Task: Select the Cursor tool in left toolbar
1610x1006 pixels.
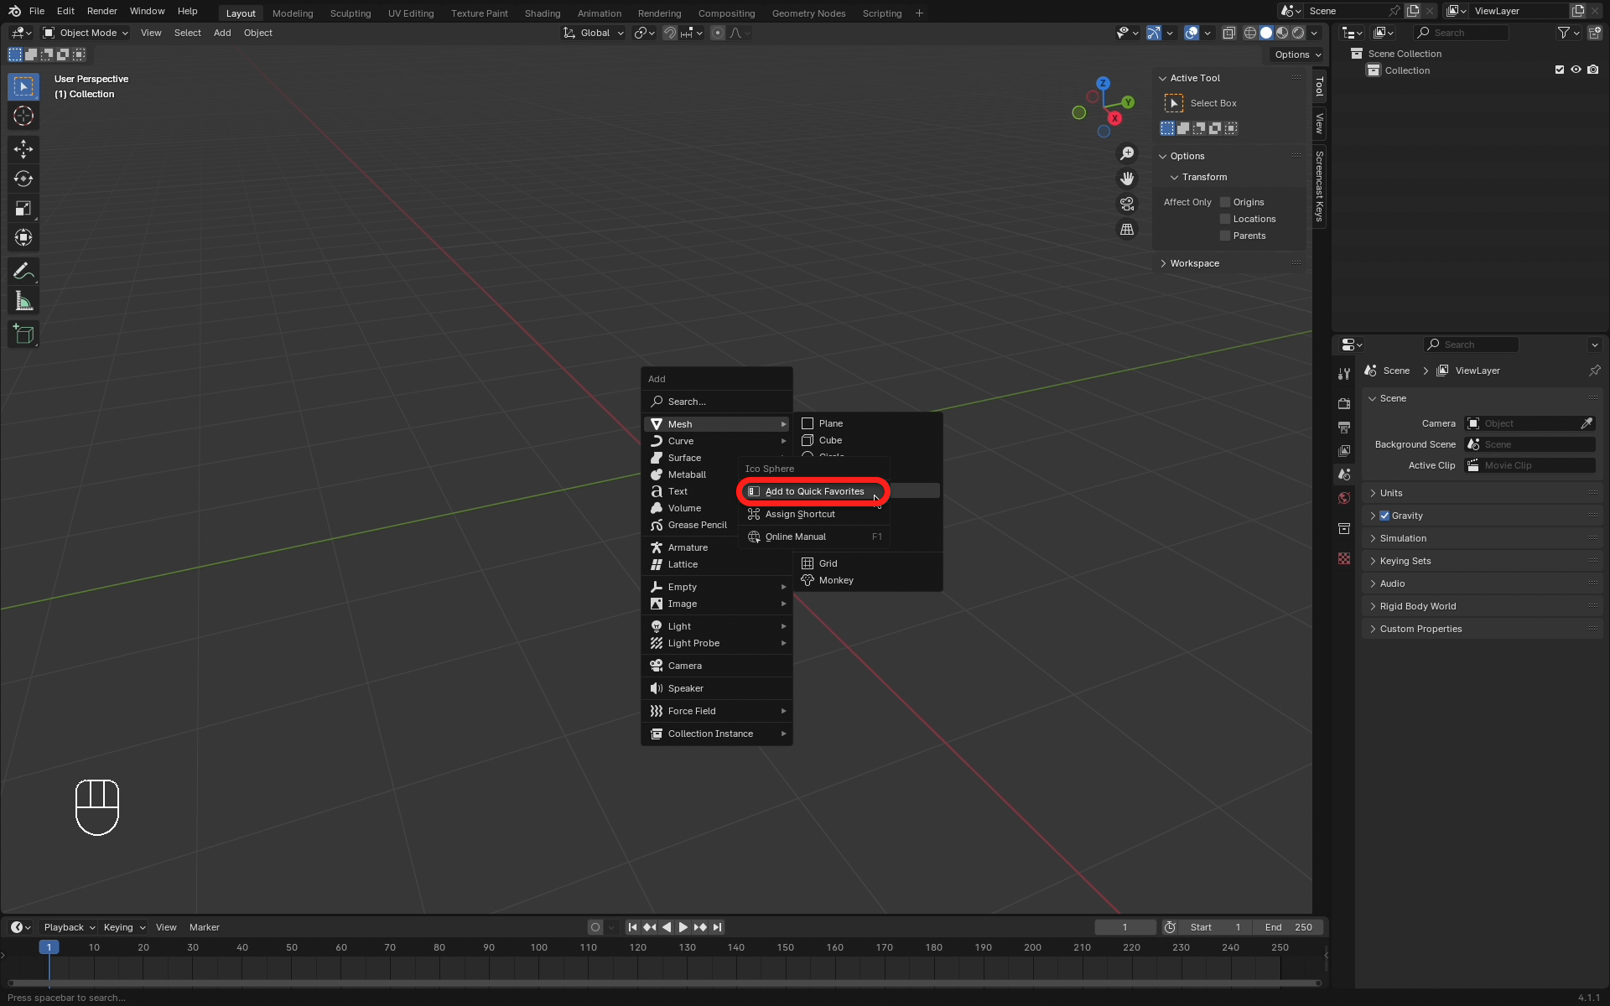Action: (23, 116)
